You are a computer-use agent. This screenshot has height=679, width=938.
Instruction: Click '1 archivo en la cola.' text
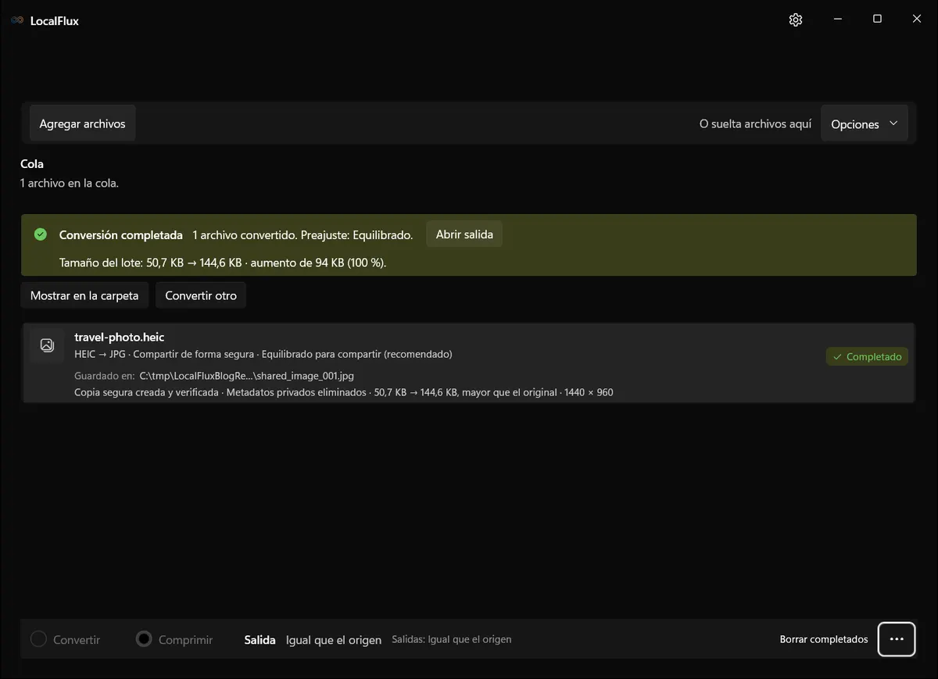coord(70,184)
